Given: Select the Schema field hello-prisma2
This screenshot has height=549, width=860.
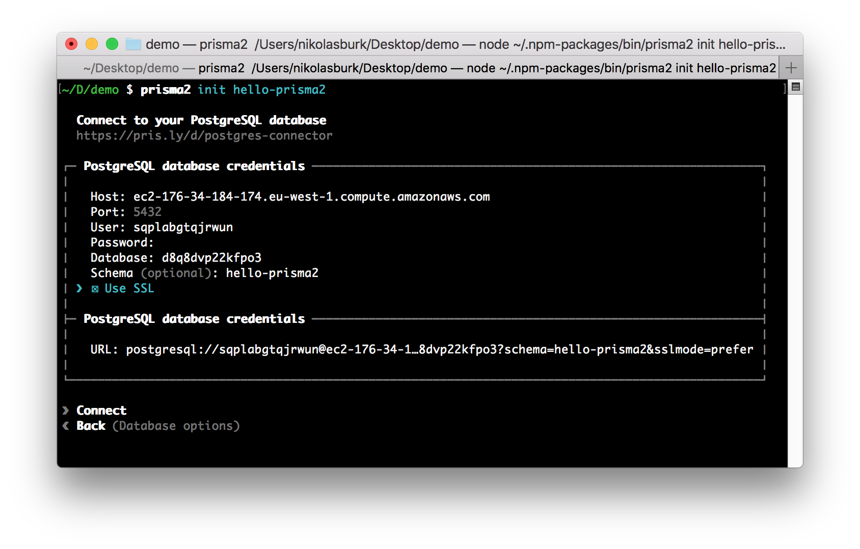Looking at the screenshot, I should [272, 273].
